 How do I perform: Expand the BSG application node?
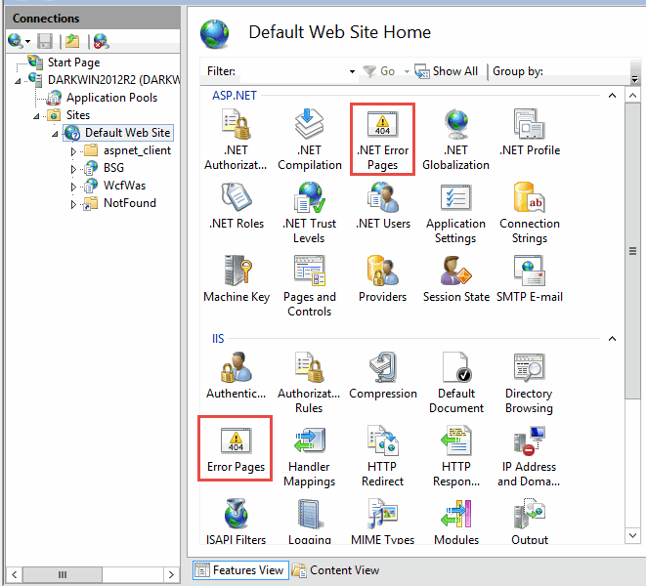[x=73, y=169]
